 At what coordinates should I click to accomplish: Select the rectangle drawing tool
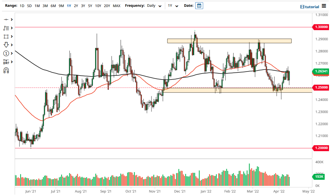[6, 36]
